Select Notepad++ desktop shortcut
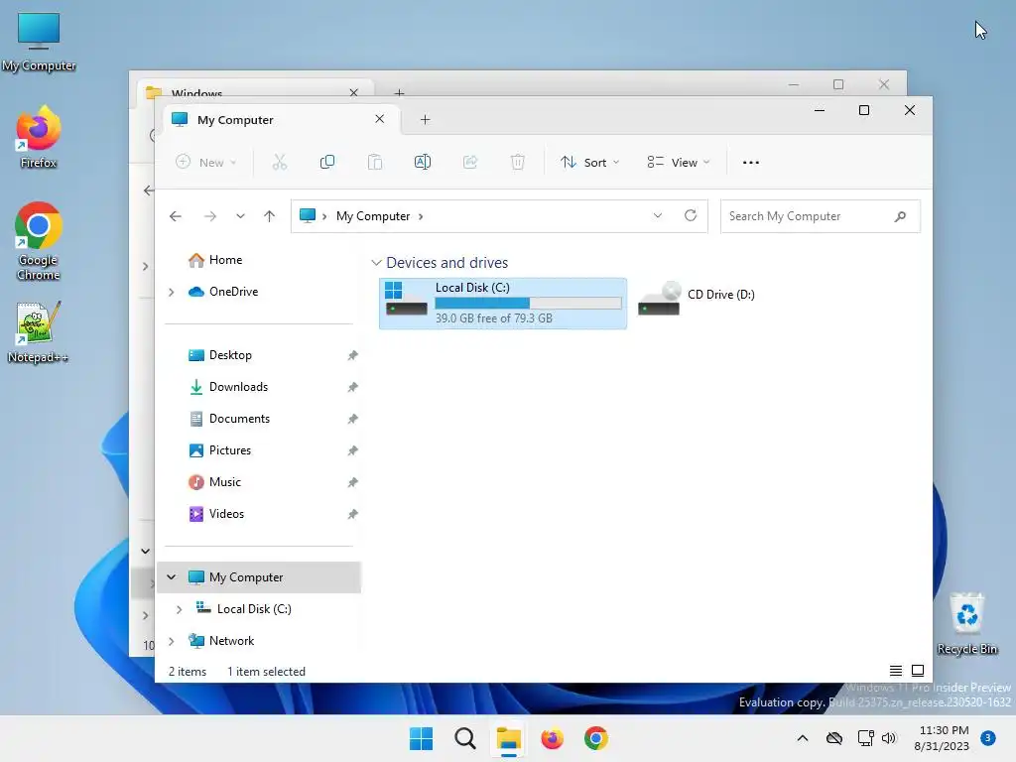 coord(38,332)
